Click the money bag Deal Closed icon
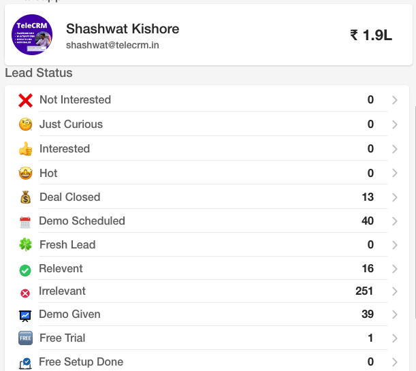Image resolution: width=416 pixels, height=371 pixels. pyautogui.click(x=25, y=197)
